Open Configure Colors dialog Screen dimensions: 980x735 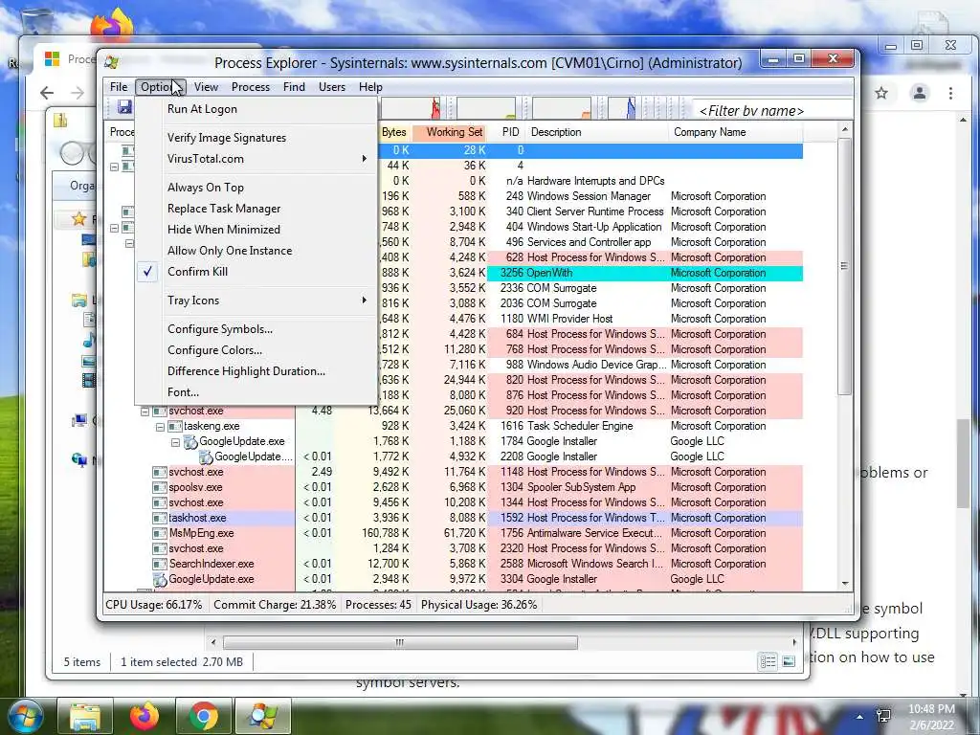click(256, 350)
